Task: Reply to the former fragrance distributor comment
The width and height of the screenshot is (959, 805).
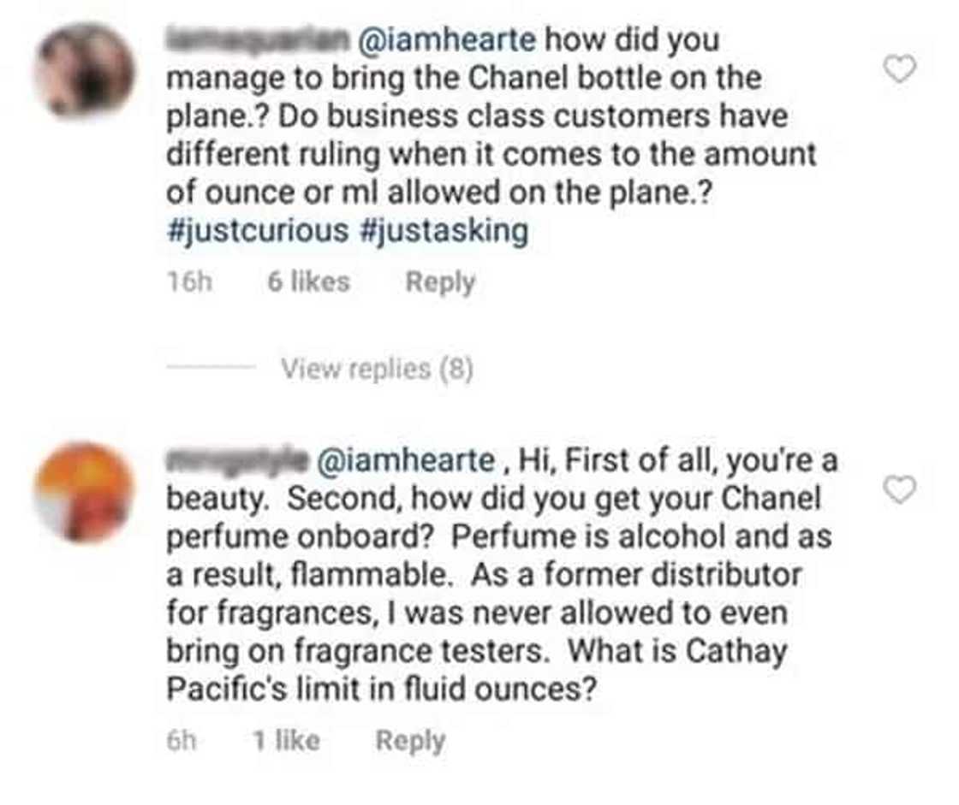Action: coord(411,741)
